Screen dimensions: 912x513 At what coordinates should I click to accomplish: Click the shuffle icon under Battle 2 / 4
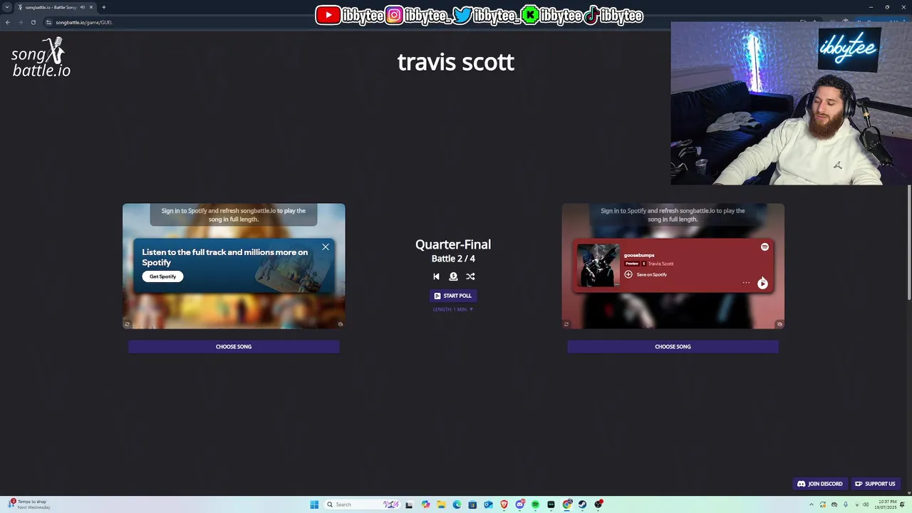pyautogui.click(x=470, y=276)
